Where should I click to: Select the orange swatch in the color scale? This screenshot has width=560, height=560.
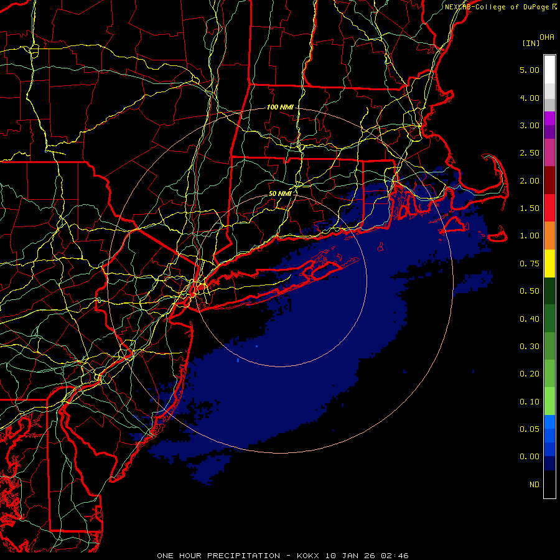point(549,236)
